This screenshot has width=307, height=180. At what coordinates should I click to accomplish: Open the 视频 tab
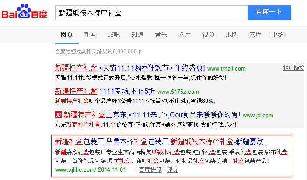click(208, 35)
